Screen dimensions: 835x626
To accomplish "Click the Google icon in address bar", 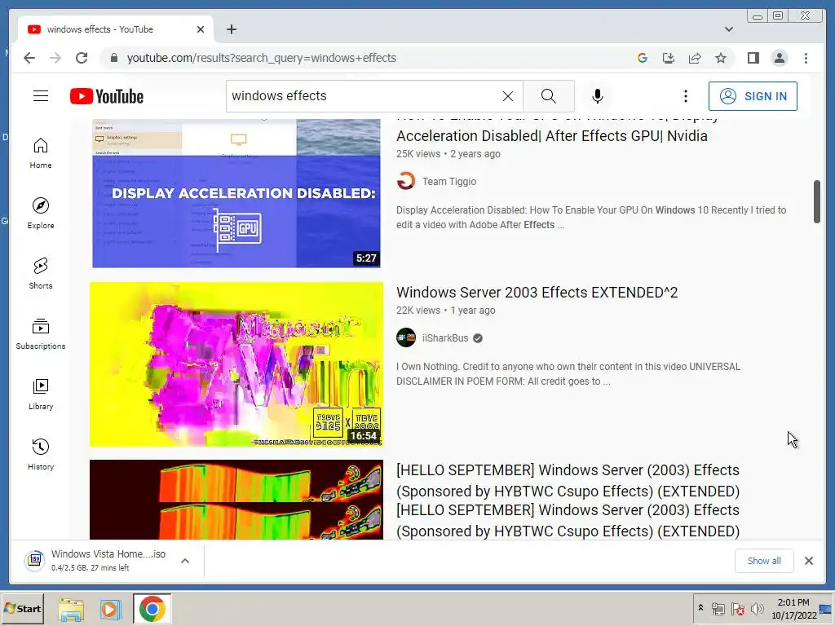I will tap(643, 58).
